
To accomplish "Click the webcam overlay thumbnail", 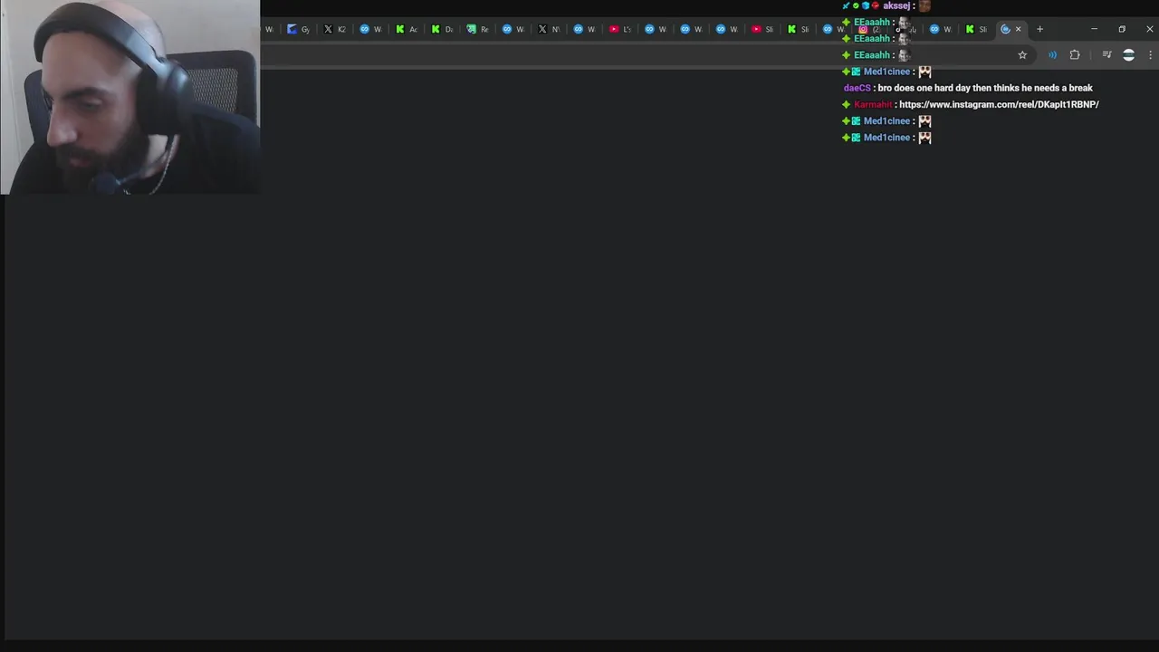I will (x=130, y=97).
